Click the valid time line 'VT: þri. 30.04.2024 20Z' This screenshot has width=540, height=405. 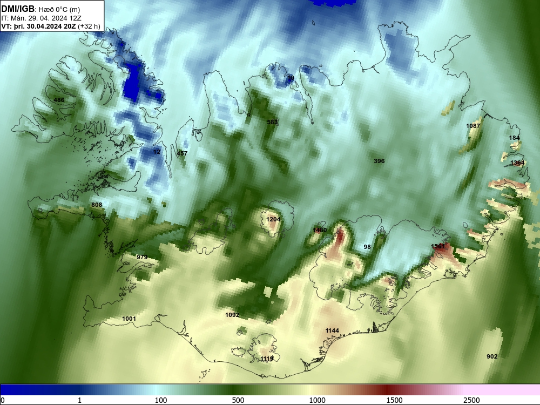[x=39, y=26]
